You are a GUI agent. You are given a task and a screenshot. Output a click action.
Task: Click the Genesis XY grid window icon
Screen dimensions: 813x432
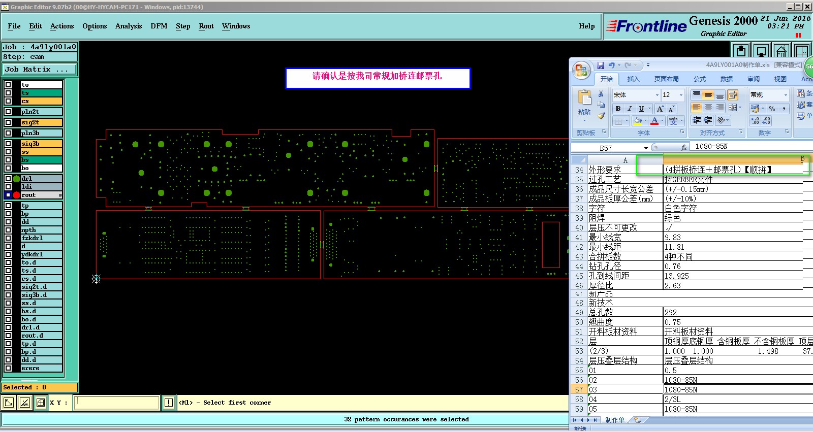(x=802, y=51)
